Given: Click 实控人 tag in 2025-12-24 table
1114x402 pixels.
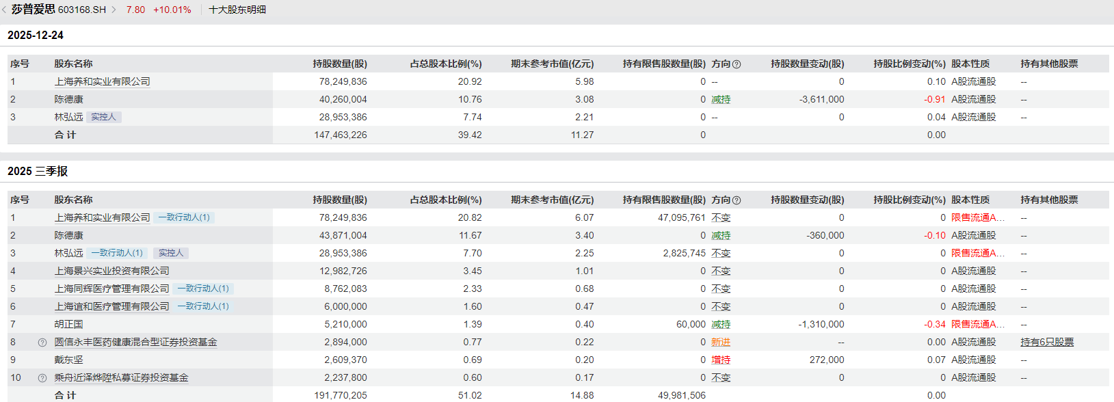Looking at the screenshot, I should [103, 117].
